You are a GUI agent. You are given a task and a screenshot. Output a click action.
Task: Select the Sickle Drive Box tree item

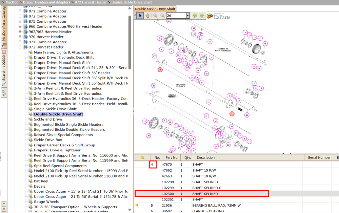pos(48,140)
